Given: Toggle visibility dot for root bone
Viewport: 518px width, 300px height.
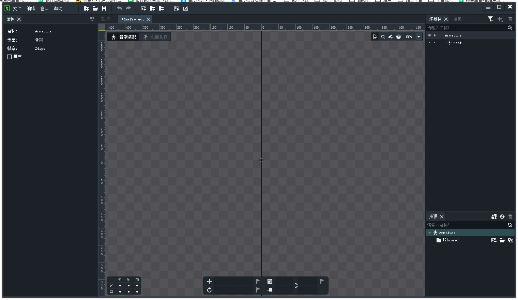Looking at the screenshot, I should (429, 43).
